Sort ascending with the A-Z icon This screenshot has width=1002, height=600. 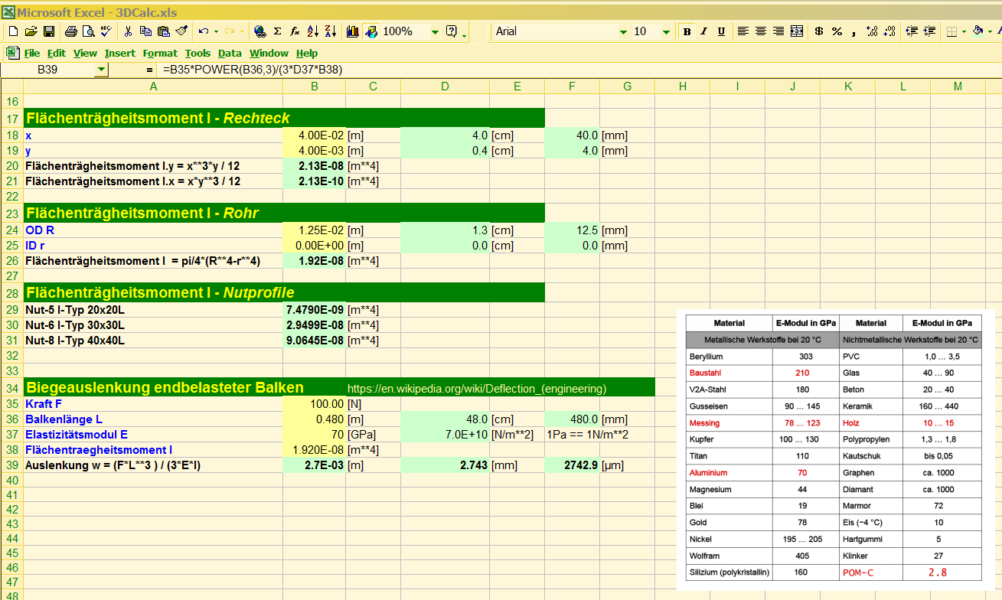click(x=312, y=31)
